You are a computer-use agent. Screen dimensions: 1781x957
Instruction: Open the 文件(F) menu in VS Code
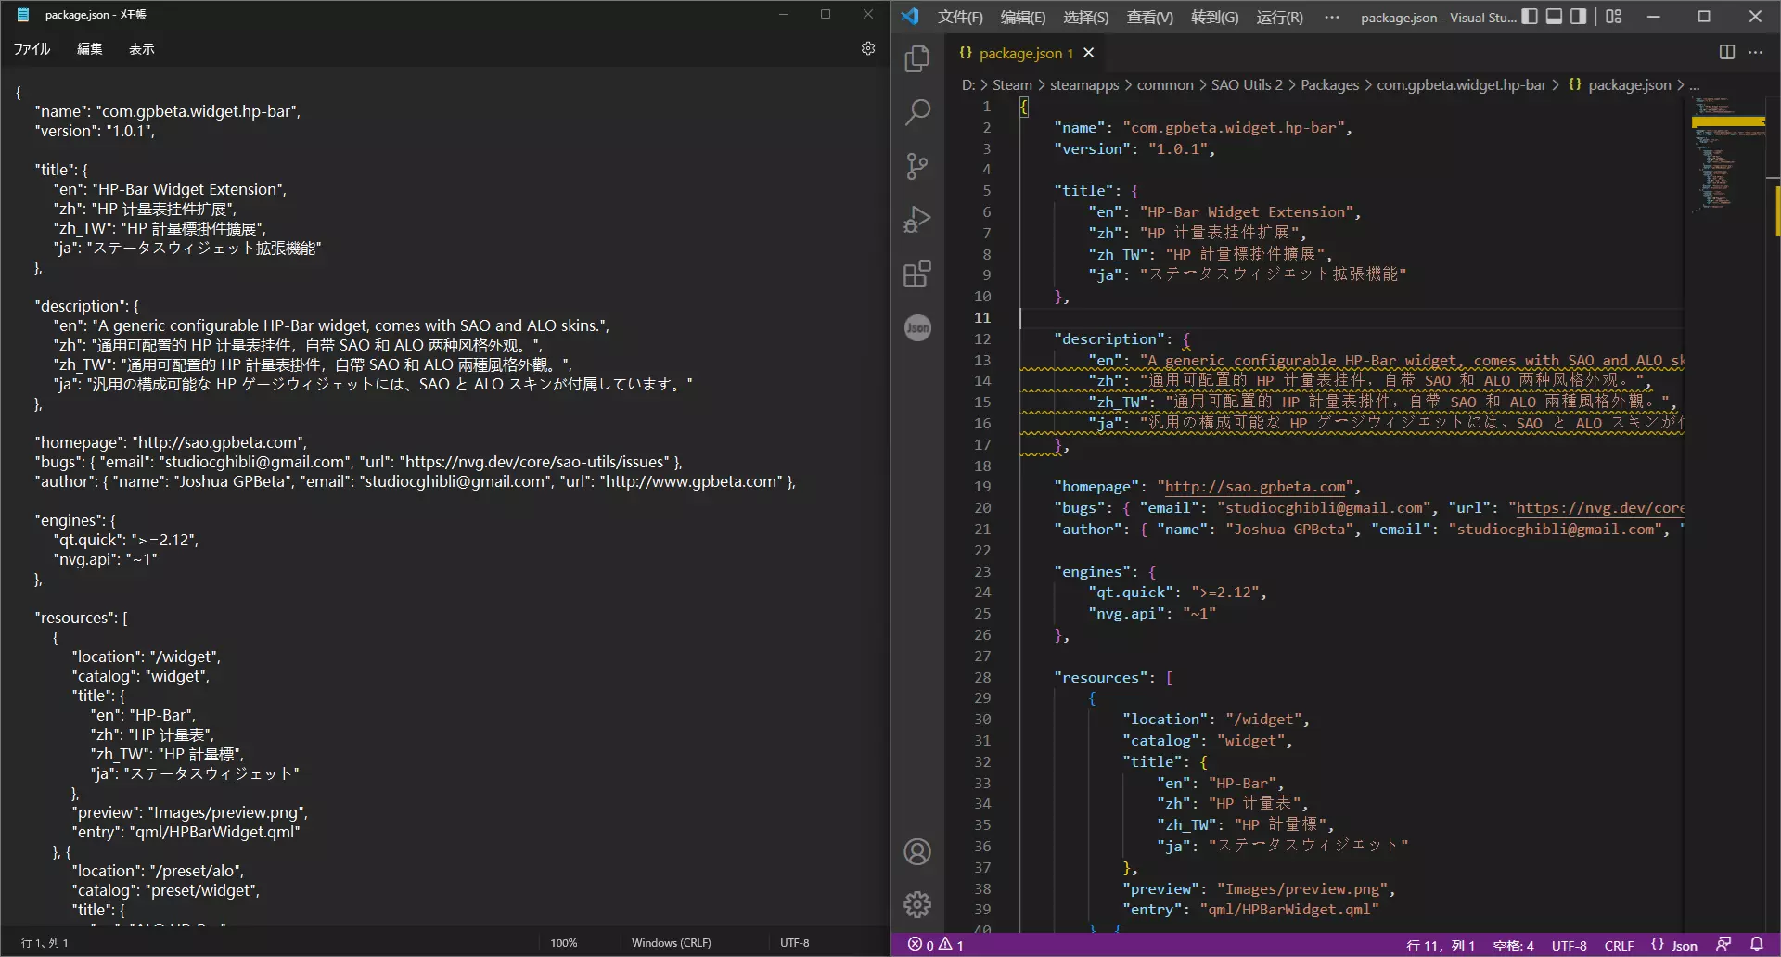tap(959, 17)
